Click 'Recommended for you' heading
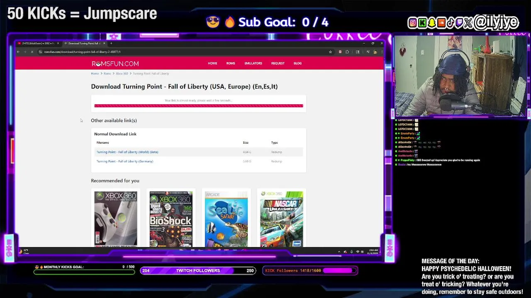Image resolution: width=531 pixels, height=298 pixels. (115, 181)
